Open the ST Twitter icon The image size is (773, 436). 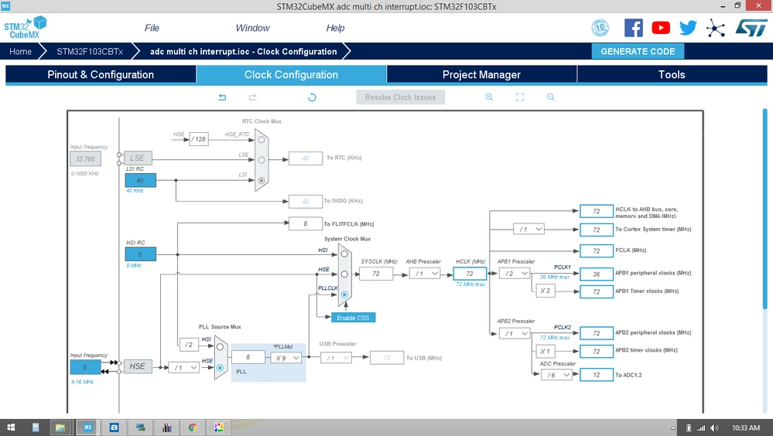688,28
